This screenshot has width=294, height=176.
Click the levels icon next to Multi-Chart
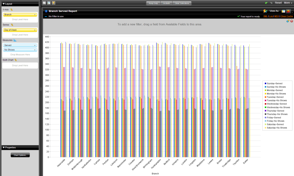point(15,60)
